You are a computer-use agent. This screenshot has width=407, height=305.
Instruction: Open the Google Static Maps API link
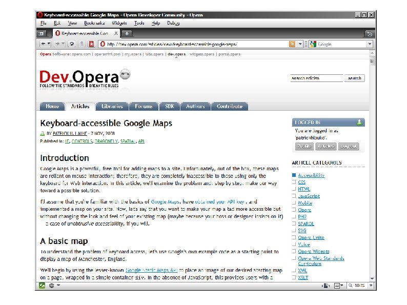151,270
